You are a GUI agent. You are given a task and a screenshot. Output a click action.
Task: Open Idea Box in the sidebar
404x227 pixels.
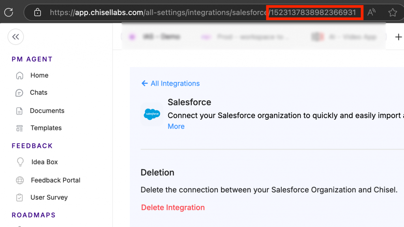(45, 162)
